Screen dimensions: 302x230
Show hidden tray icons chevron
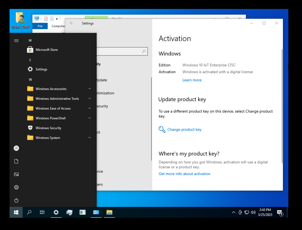(233, 212)
